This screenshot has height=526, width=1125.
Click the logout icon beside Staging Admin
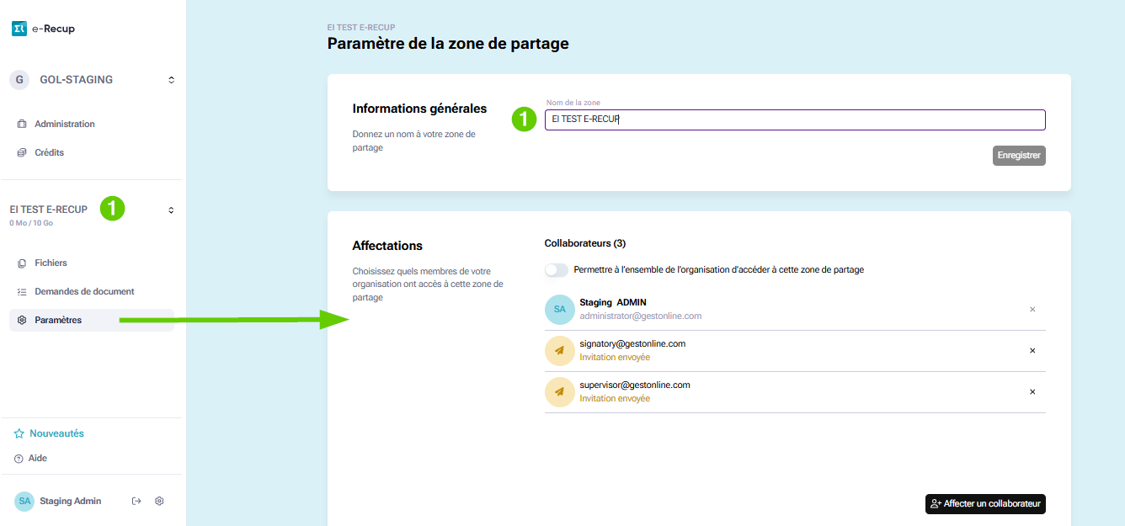point(136,501)
